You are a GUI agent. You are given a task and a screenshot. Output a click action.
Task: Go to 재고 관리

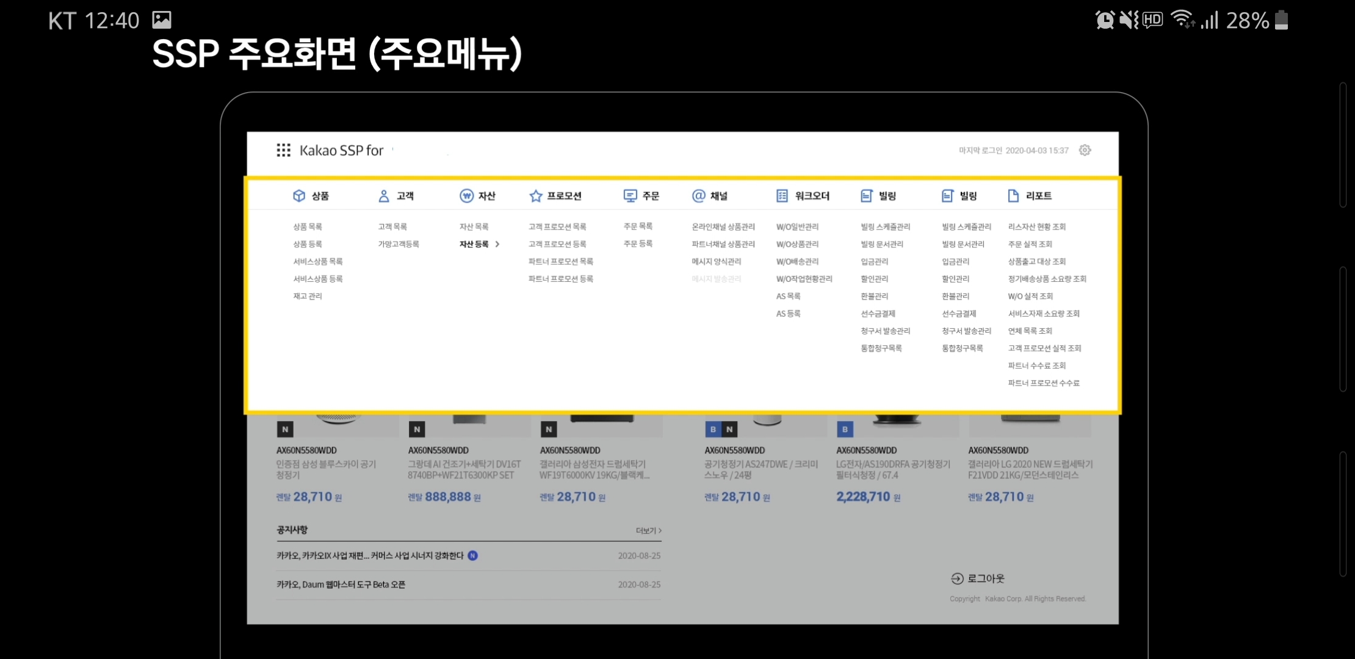(x=308, y=297)
